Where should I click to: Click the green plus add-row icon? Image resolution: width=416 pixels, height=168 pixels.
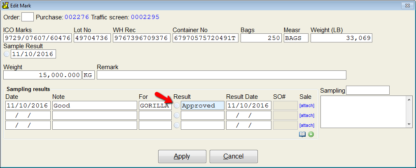click(x=311, y=135)
